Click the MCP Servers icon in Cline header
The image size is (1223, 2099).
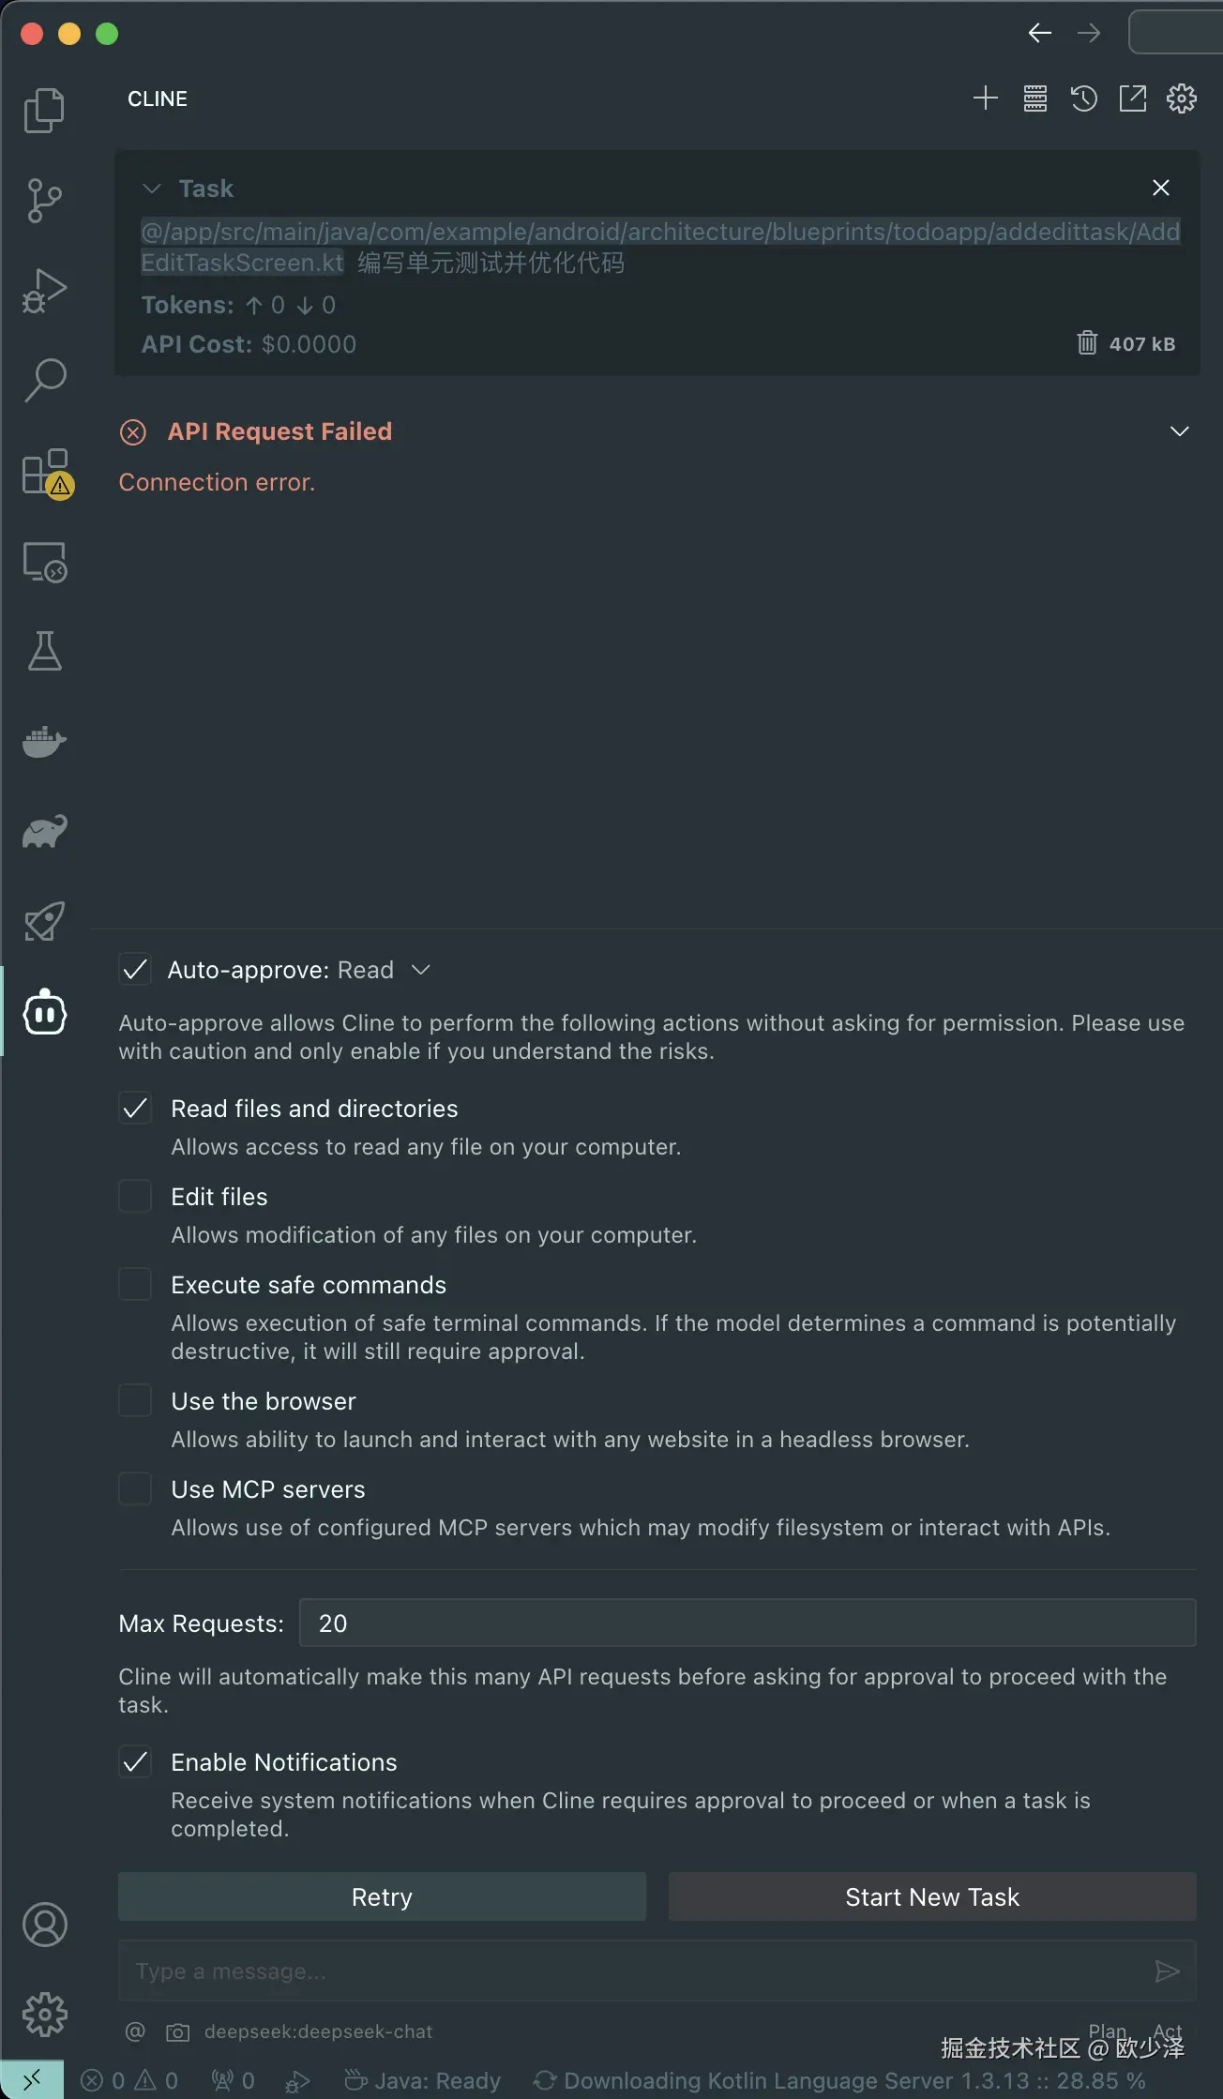point(1034,98)
